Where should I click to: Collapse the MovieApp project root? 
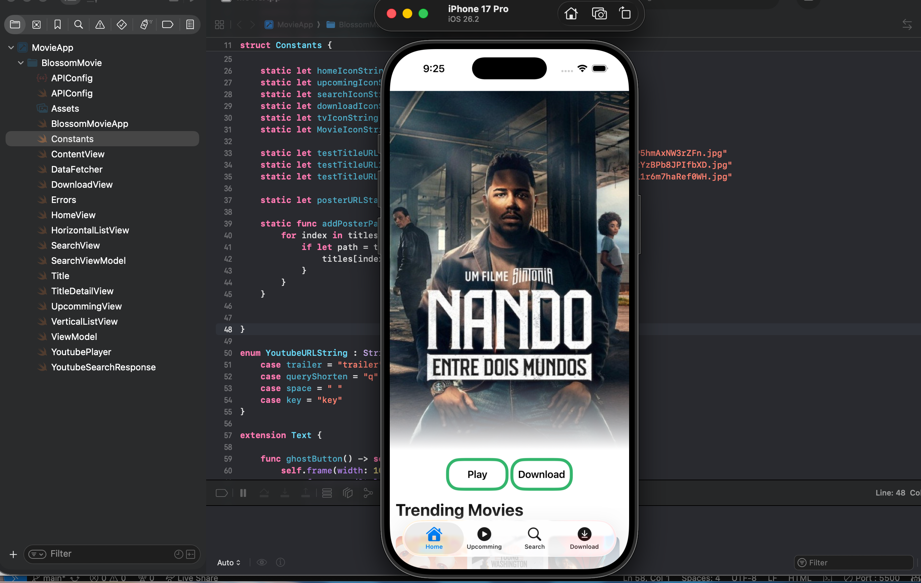pos(11,48)
